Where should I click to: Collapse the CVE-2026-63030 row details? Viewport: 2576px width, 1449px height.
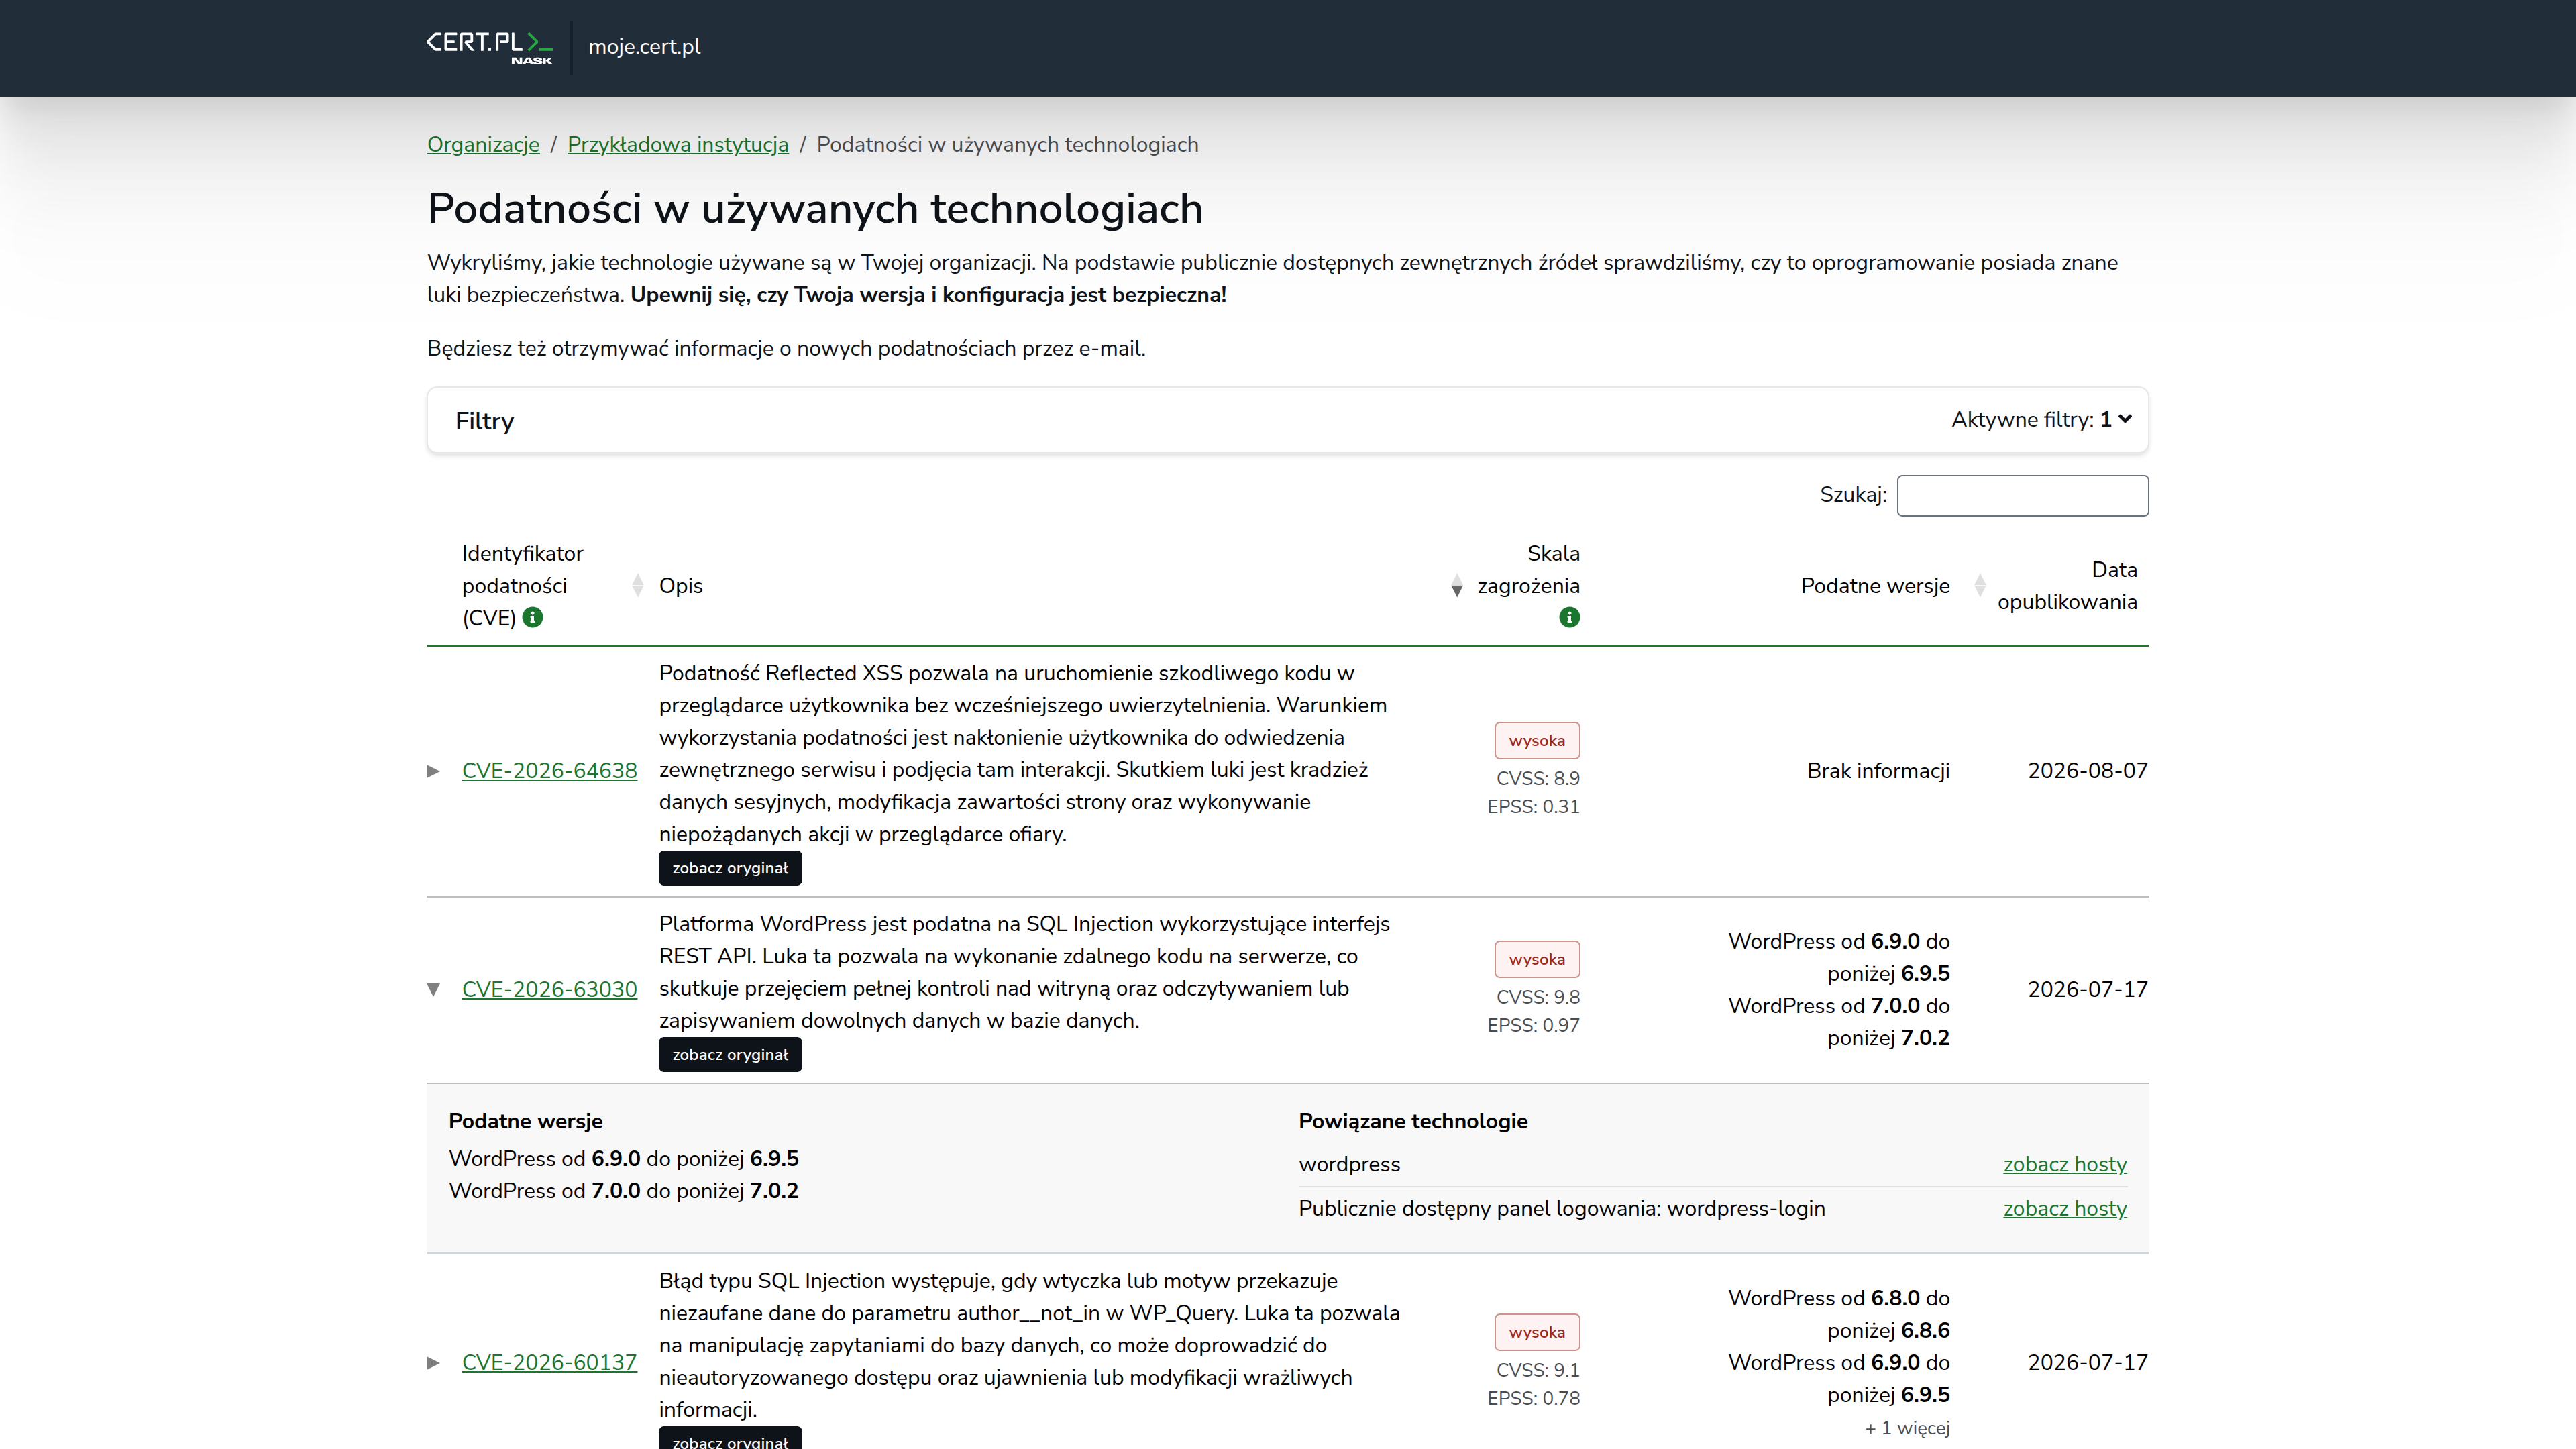tap(433, 989)
